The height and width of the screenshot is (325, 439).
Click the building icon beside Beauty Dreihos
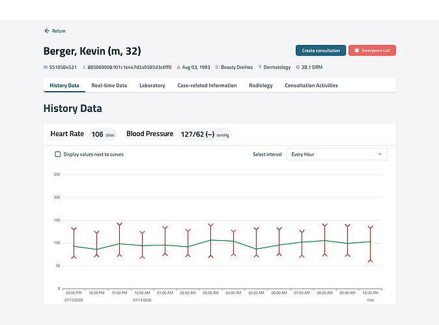click(x=218, y=67)
